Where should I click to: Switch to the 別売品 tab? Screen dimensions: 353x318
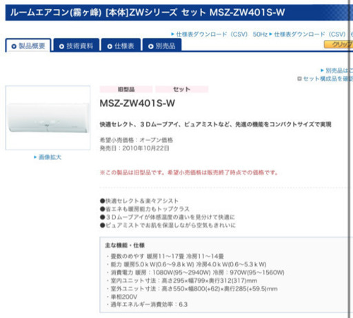click(162, 46)
